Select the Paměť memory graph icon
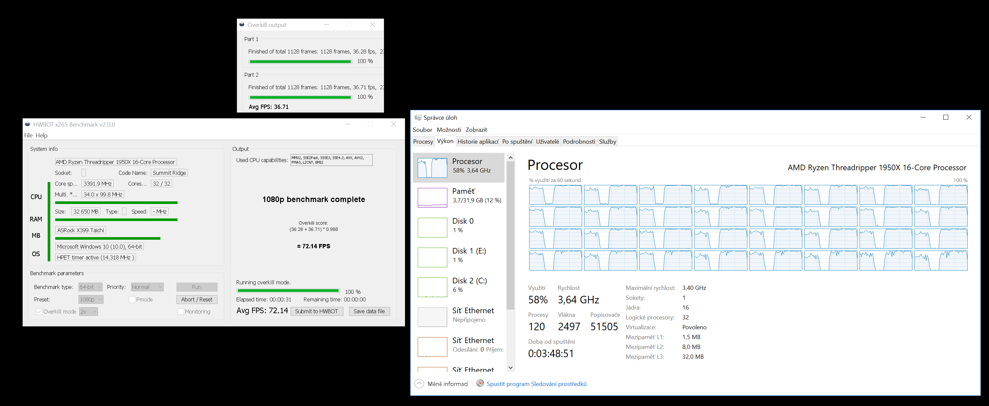Viewport: 989px width, 406px height. [x=432, y=198]
